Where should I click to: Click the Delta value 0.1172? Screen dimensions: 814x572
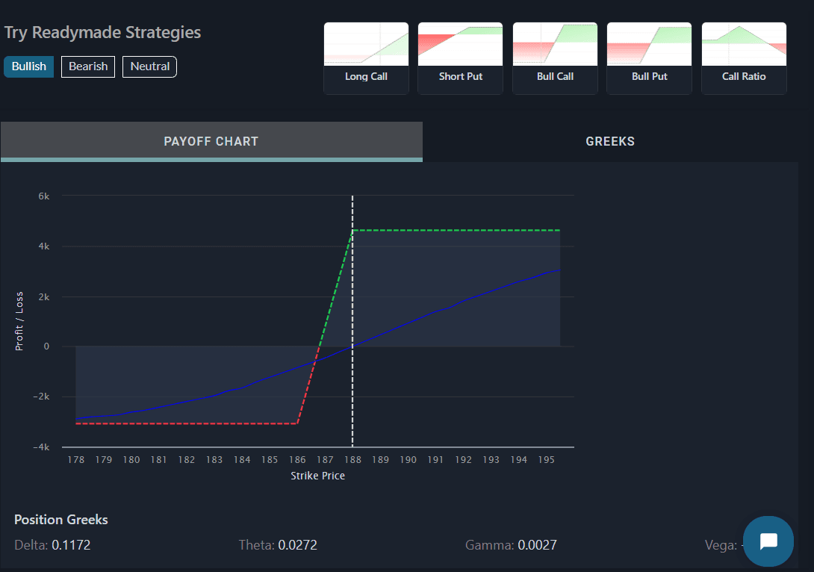[x=72, y=545]
